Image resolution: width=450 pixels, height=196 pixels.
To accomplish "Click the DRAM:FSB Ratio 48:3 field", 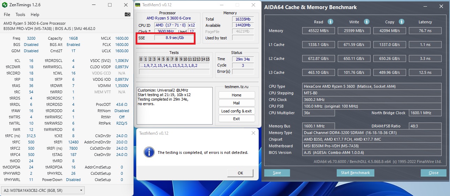I will (425, 126).
